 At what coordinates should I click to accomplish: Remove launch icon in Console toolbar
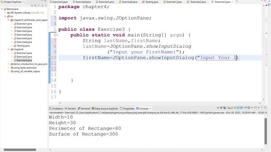(221, 108)
